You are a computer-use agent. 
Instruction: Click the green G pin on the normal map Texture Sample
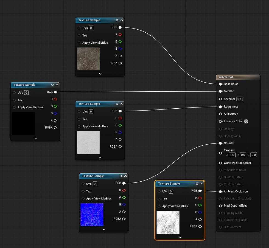point(124,198)
